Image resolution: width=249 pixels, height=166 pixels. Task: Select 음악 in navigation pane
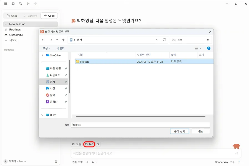point(51,95)
